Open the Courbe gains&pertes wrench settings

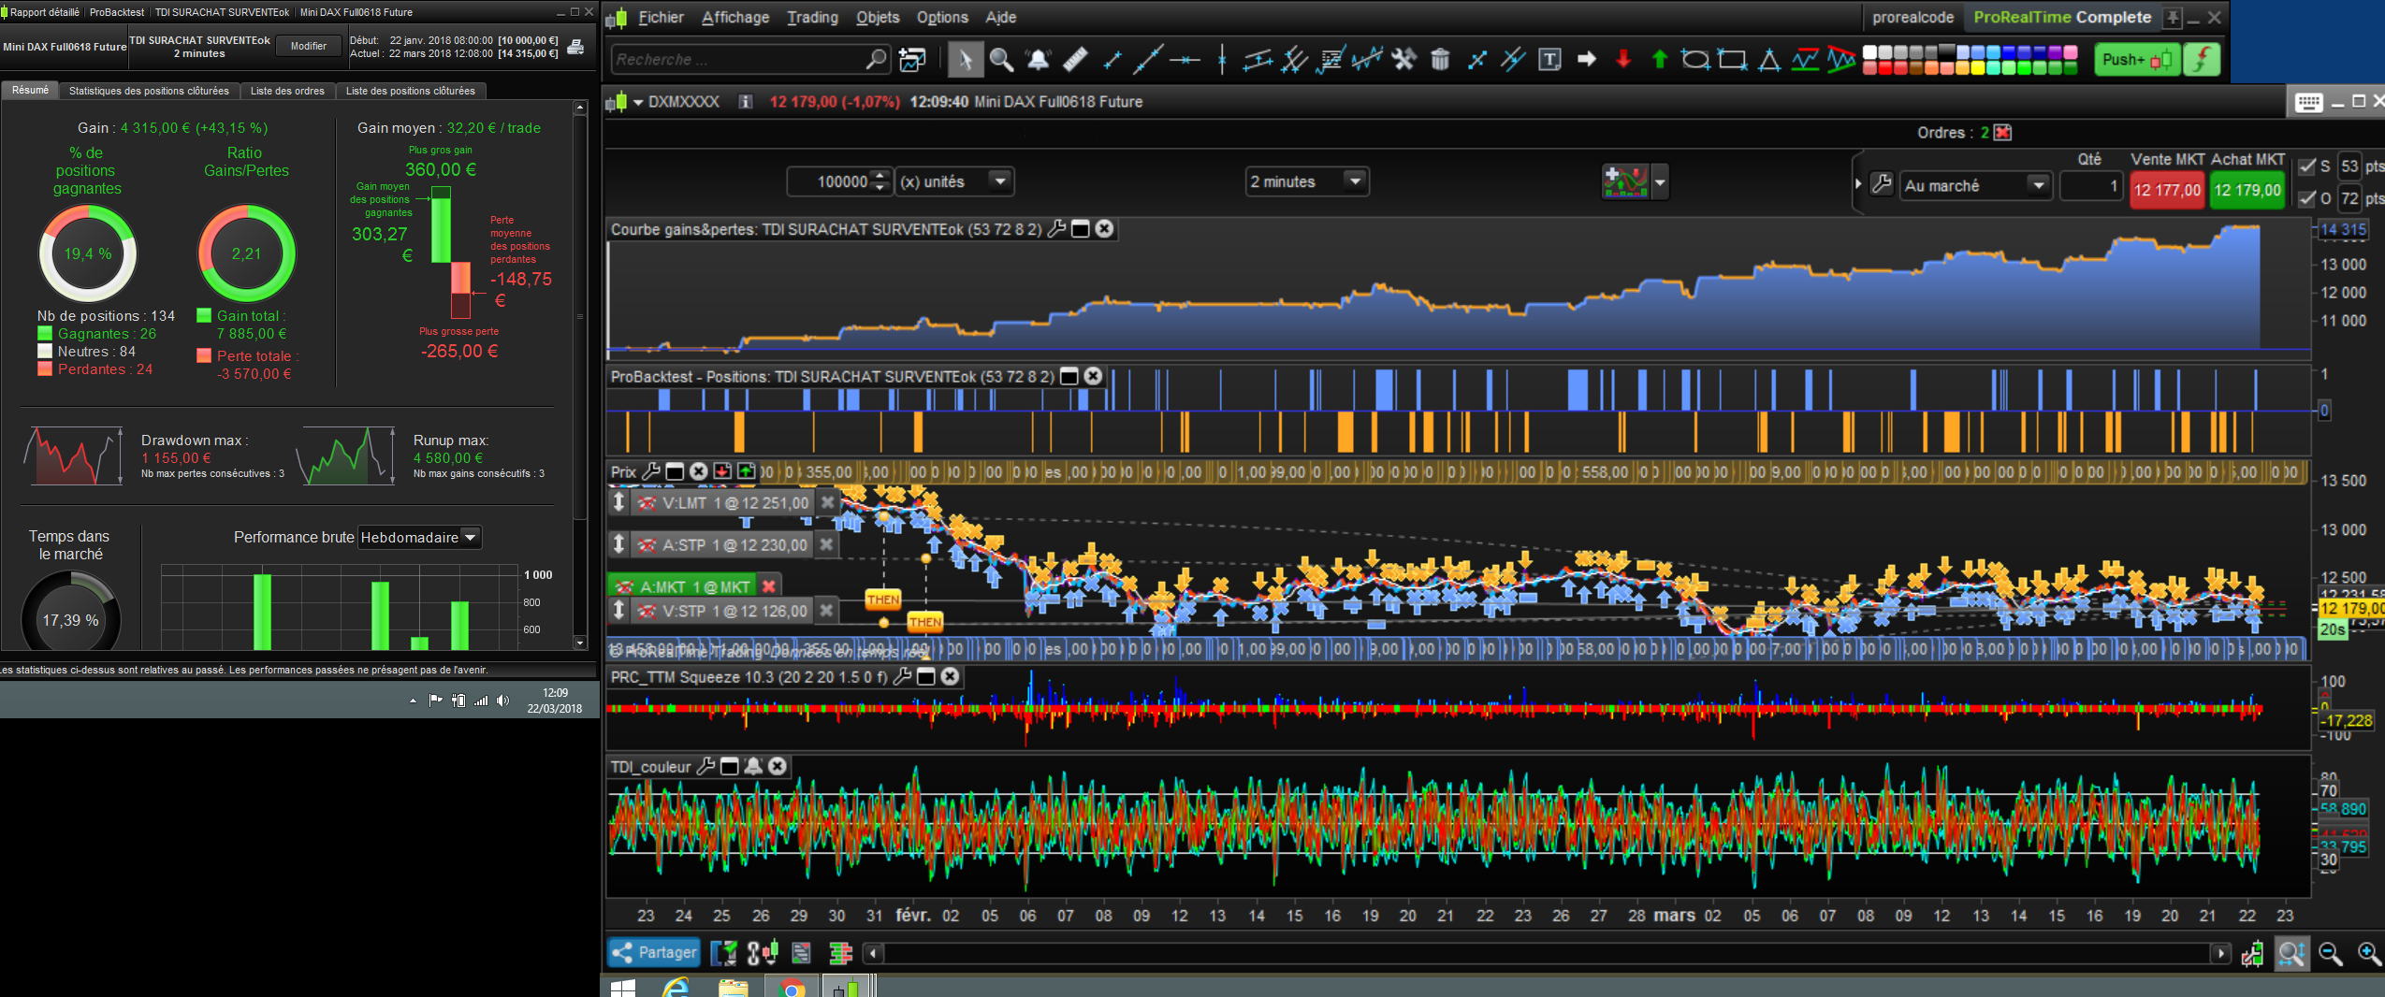tap(1056, 229)
